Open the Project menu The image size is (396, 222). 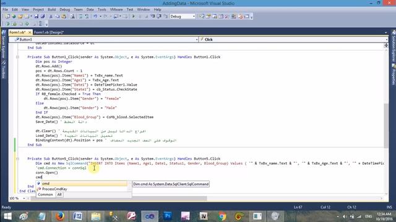38,9
